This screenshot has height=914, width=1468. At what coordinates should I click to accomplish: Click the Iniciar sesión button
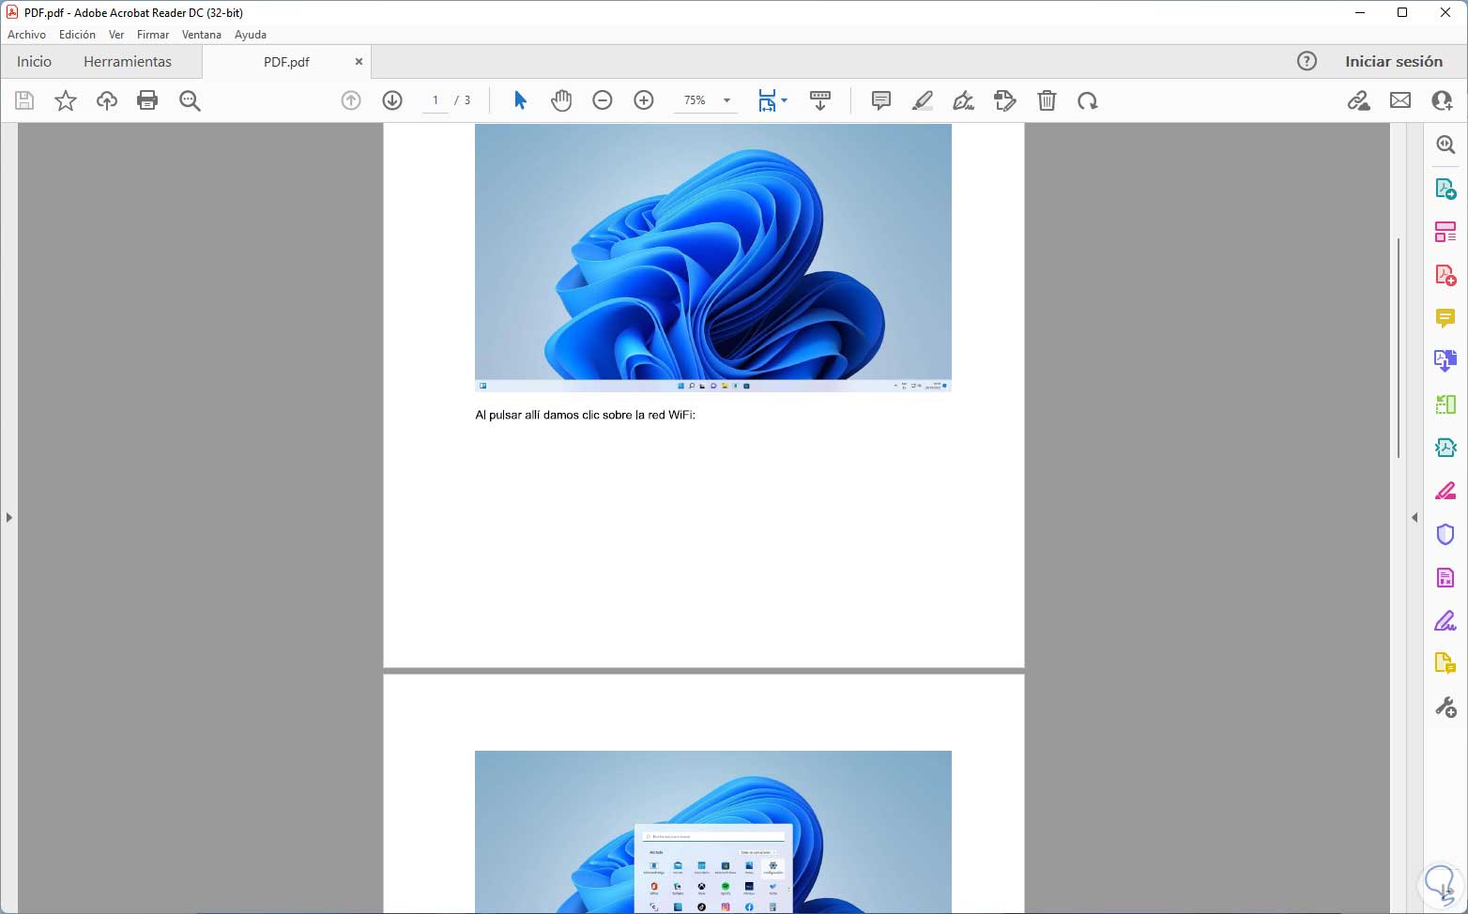tap(1394, 61)
